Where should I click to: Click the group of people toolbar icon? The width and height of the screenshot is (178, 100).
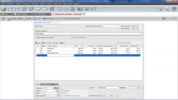[87, 9]
